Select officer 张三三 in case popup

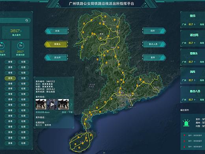coord(39,125)
